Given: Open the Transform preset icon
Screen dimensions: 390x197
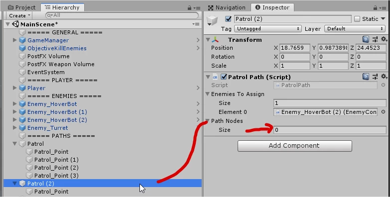Looking at the screenshot, I should pyautogui.click(x=375, y=39).
